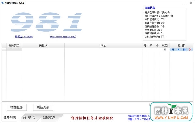Click the large 981 logo image
This screenshot has height=123, width=195.
coord(46,22)
